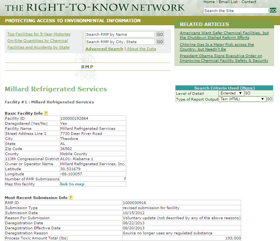Select the street address 7730 Deer River Road
This screenshot has height=241, width=280.
click(x=81, y=134)
